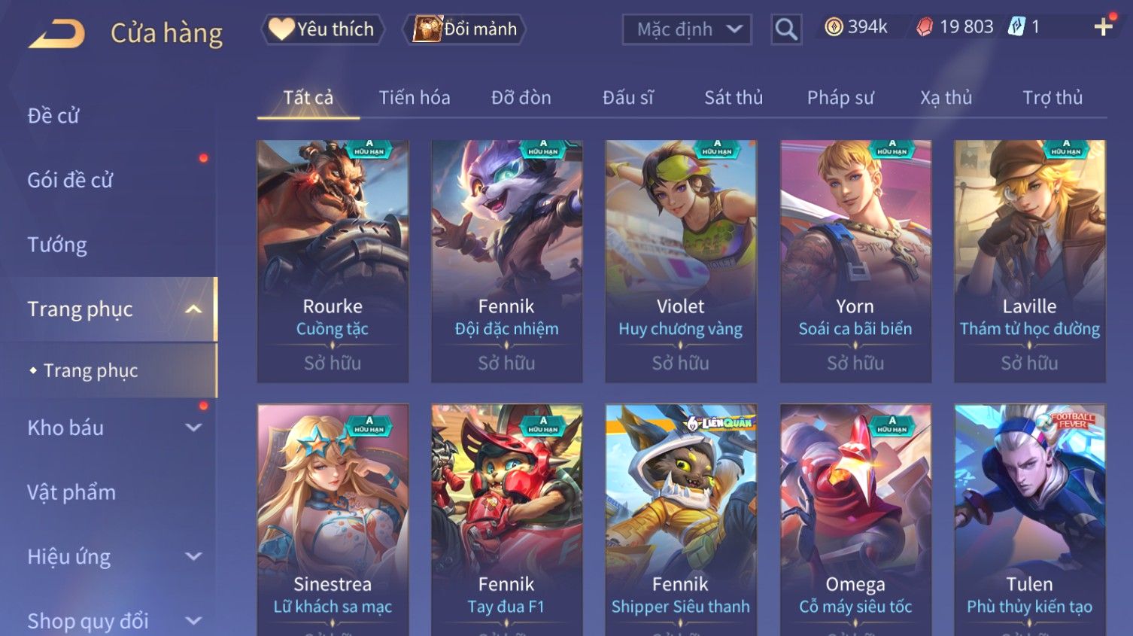Select the Violet Huy chương vàng skin card
This screenshot has width=1133, height=636.
pyautogui.click(x=681, y=261)
